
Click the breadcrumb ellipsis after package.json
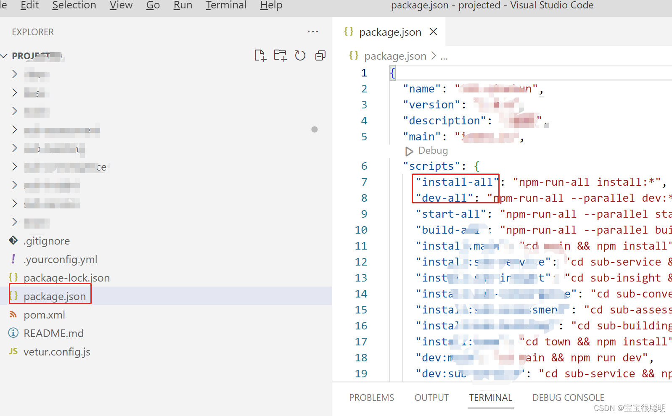(x=444, y=58)
